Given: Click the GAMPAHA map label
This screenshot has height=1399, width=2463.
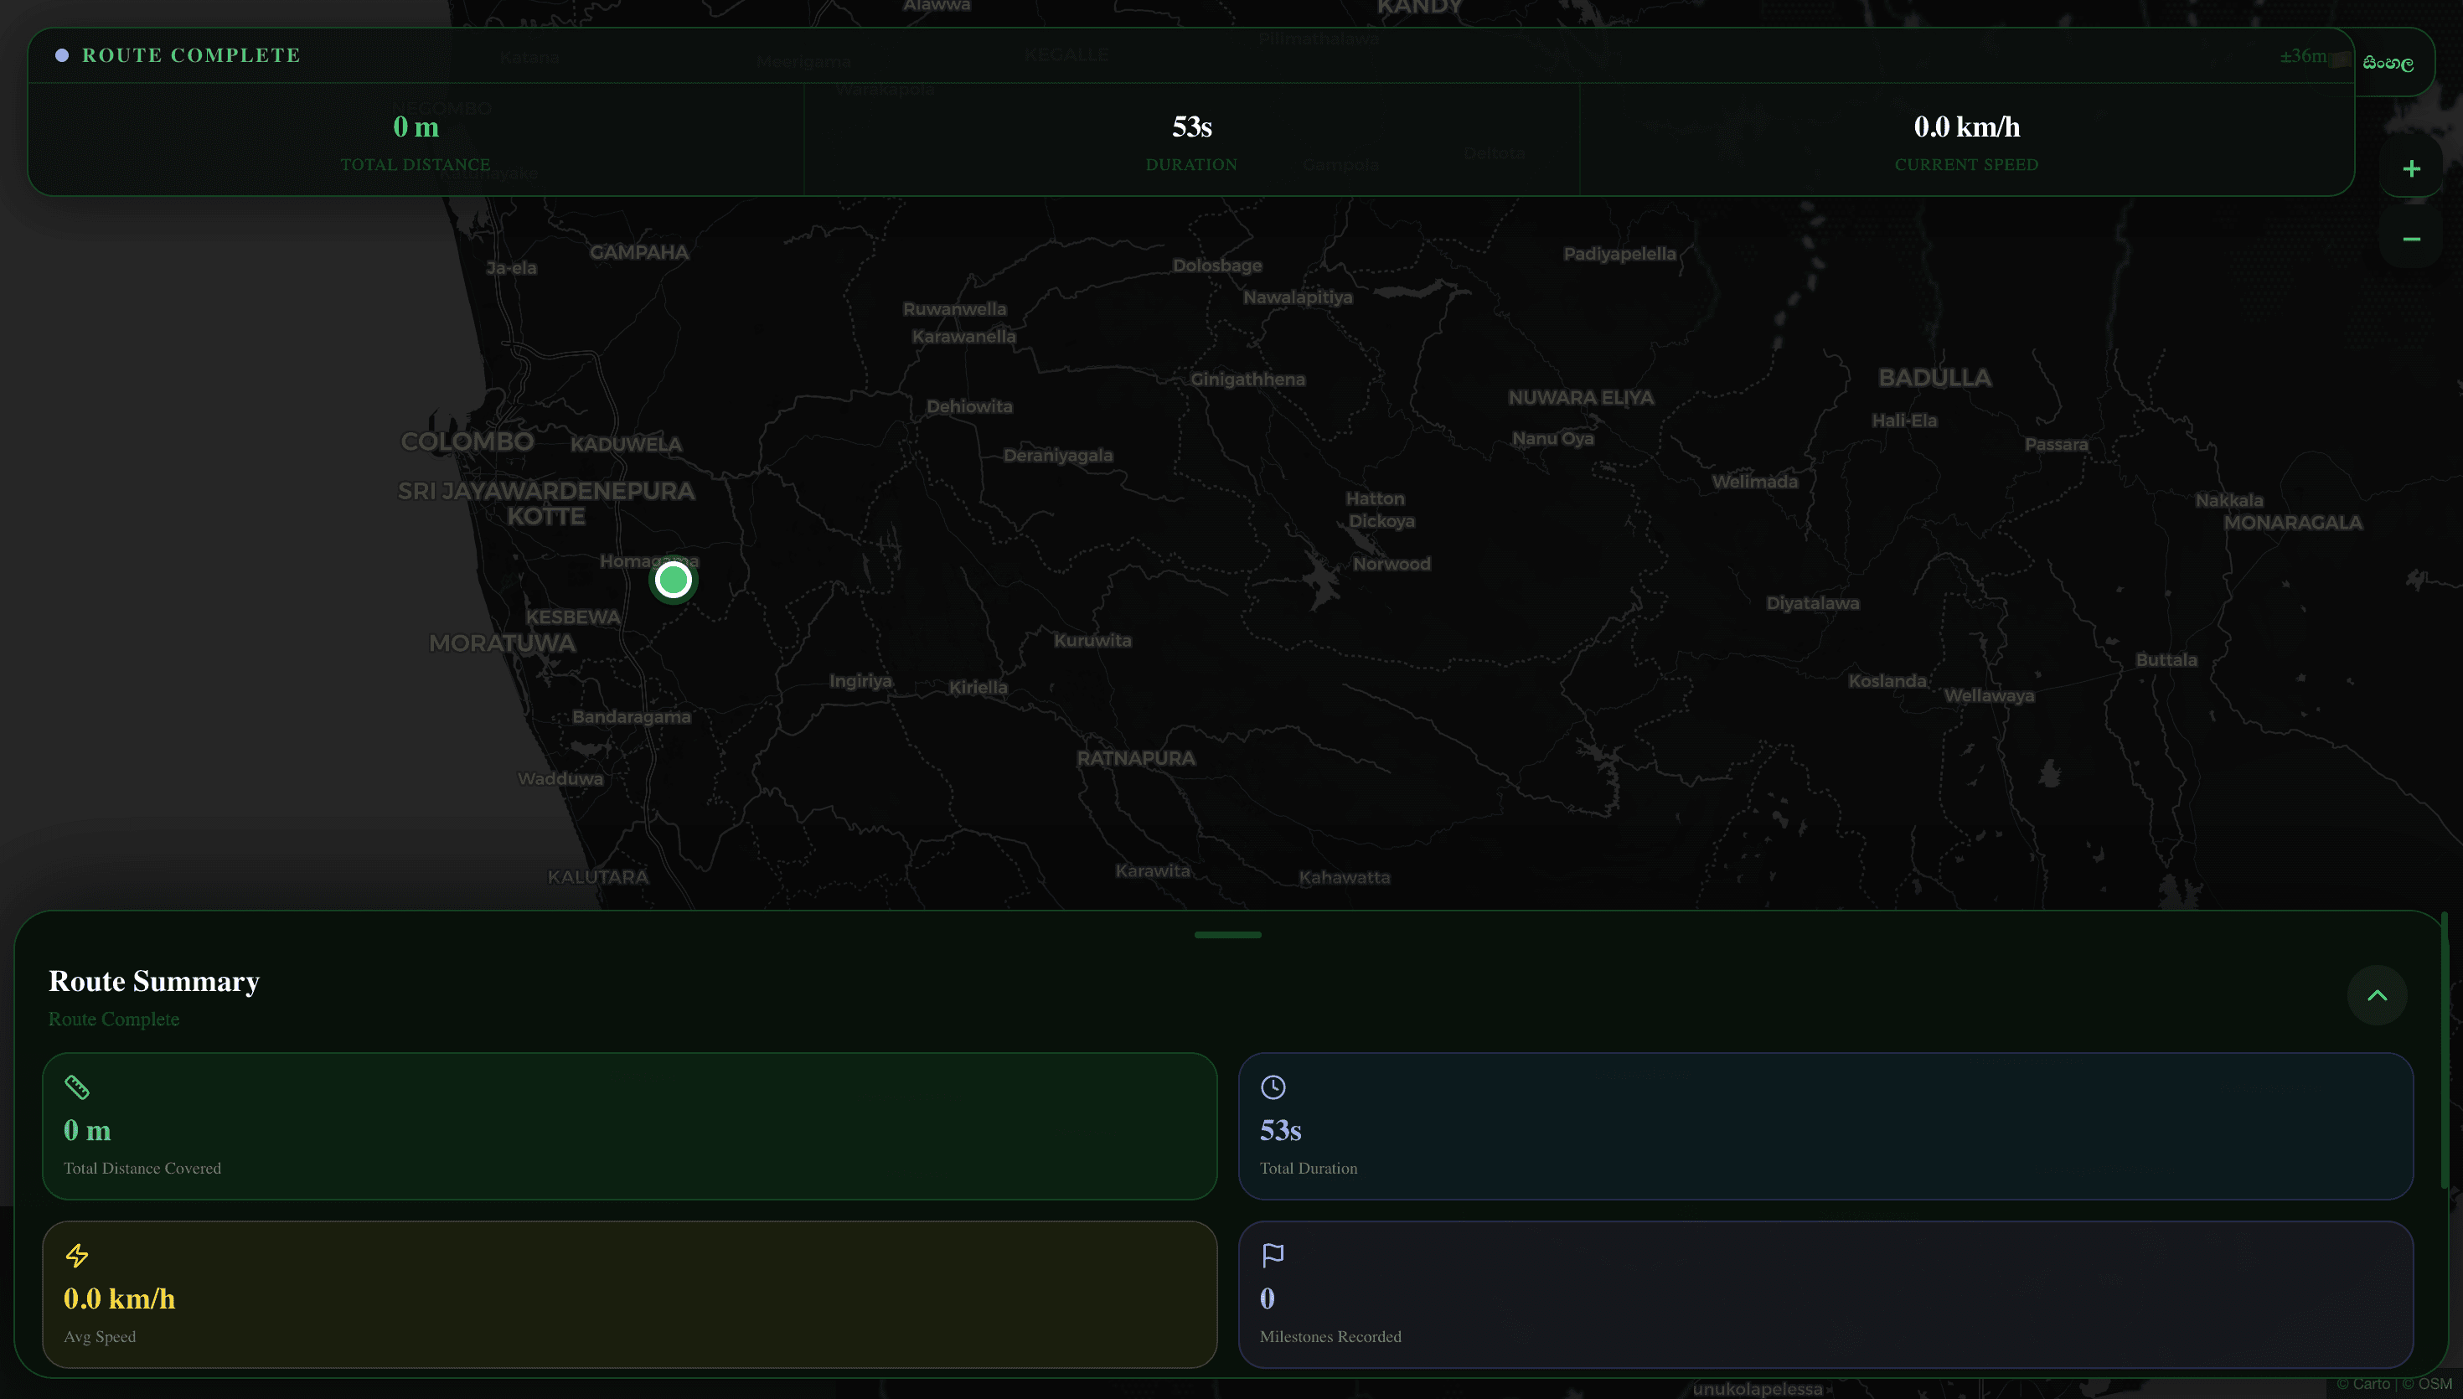Looking at the screenshot, I should pyautogui.click(x=639, y=253).
